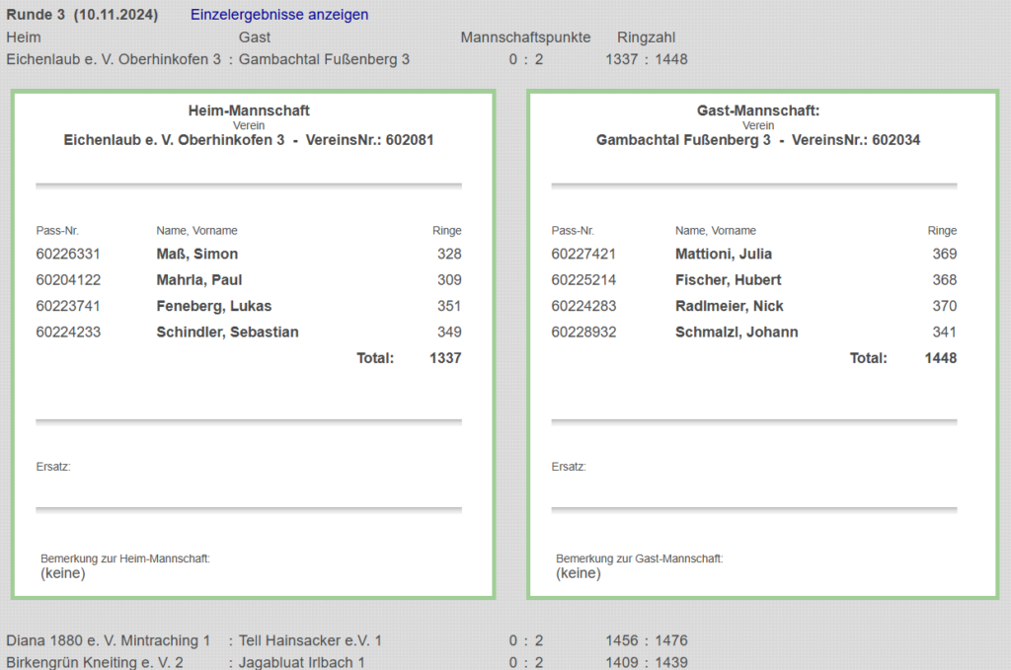Click guest team Tell Hainsacker e.V. 1
This screenshot has width=1011, height=670.
click(x=310, y=640)
